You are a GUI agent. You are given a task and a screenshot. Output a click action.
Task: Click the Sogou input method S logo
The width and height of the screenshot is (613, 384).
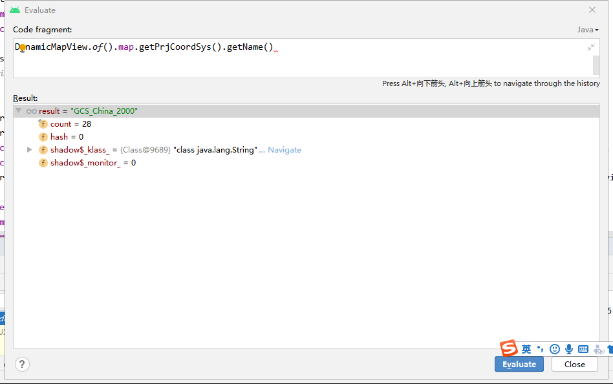point(509,348)
